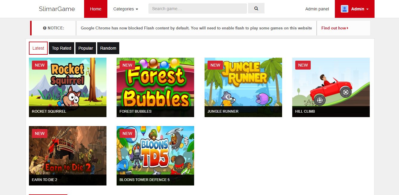Click the ROCKET SQUIRREL title caption

point(49,111)
